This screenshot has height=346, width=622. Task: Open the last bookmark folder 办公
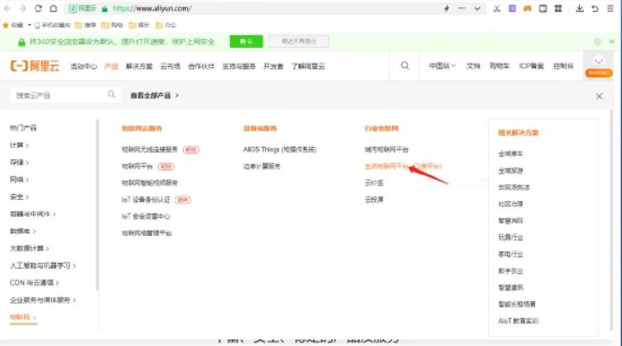point(166,25)
